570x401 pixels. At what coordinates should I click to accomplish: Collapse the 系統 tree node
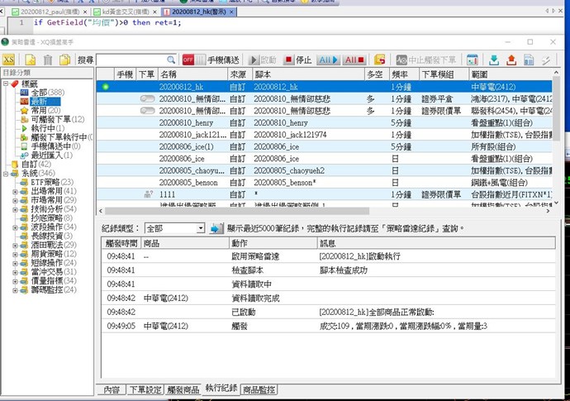click(5, 173)
